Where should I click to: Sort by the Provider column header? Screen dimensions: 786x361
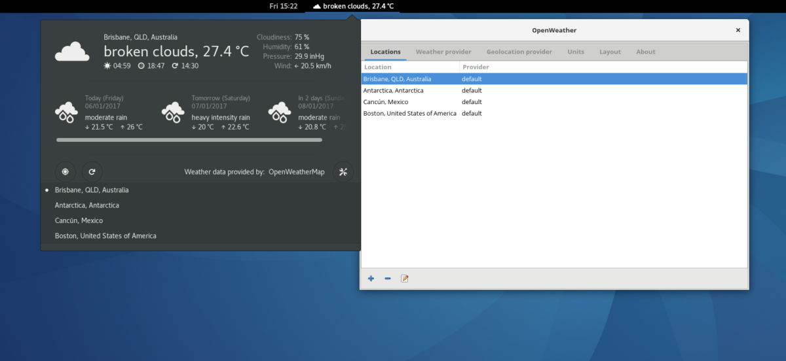pyautogui.click(x=603, y=67)
